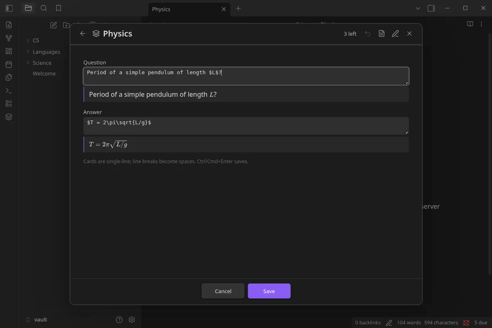492x328 pixels.
Task: Expand the Science folder
Action: 28,63
